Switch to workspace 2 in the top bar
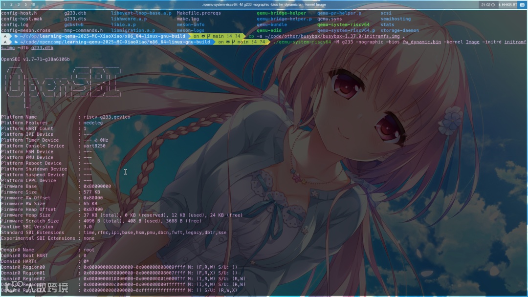The image size is (528, 297). click(x=11, y=5)
